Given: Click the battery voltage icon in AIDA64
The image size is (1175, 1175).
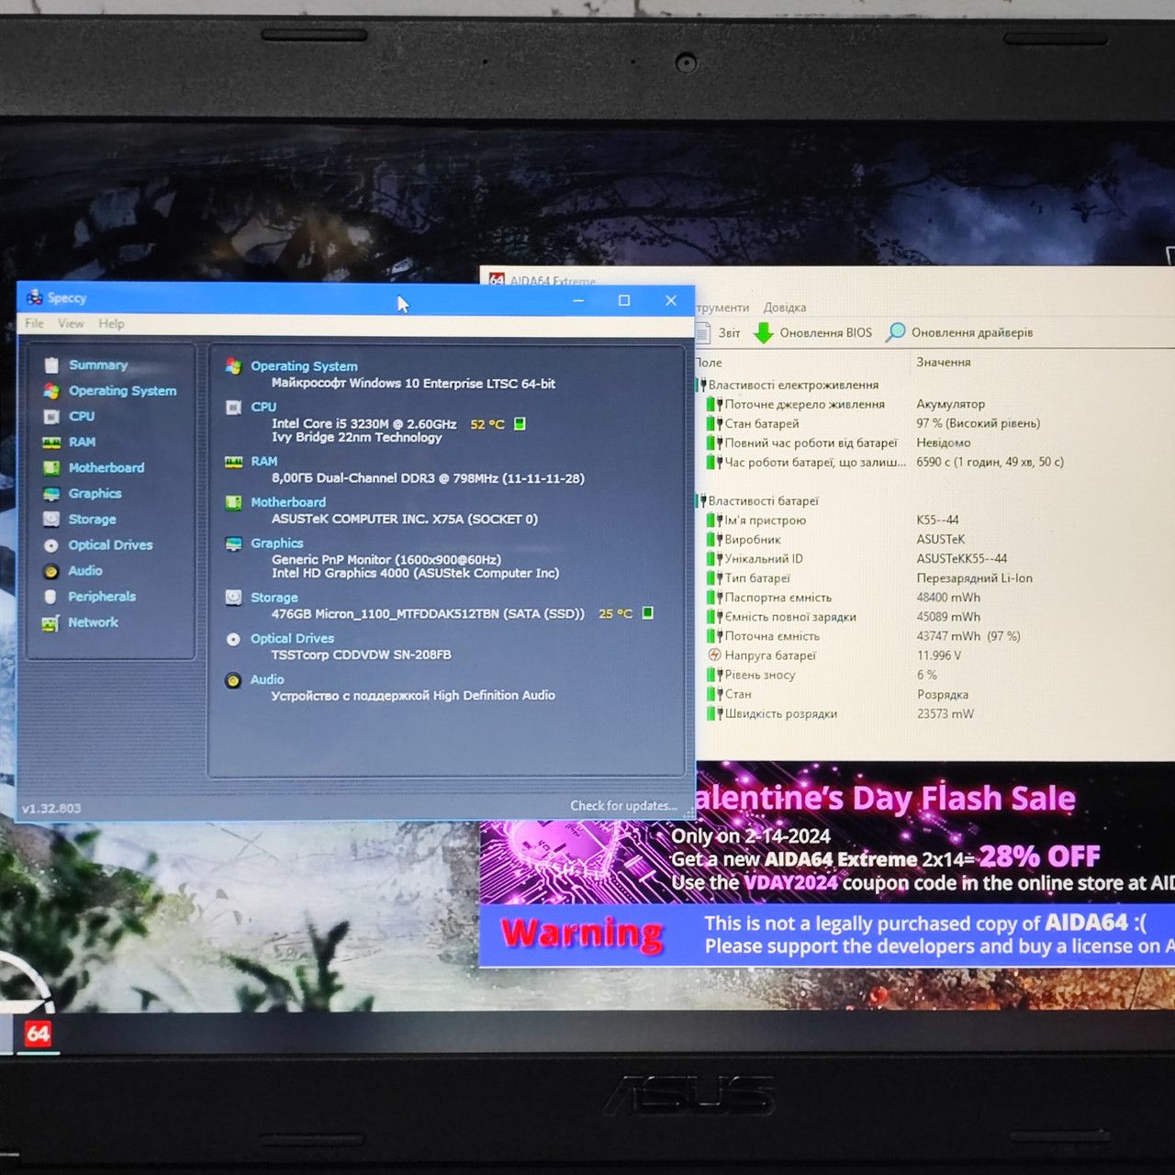Looking at the screenshot, I should pyautogui.click(x=714, y=655).
